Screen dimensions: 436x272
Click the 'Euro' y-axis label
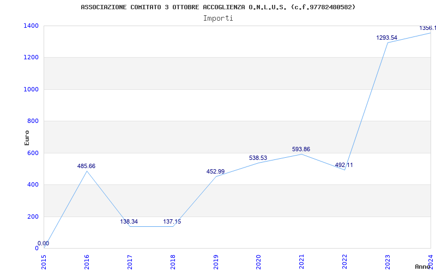pyautogui.click(x=27, y=138)
